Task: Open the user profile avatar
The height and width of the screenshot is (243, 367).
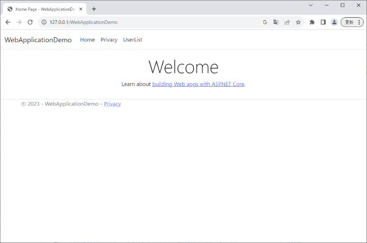Action: (x=334, y=22)
